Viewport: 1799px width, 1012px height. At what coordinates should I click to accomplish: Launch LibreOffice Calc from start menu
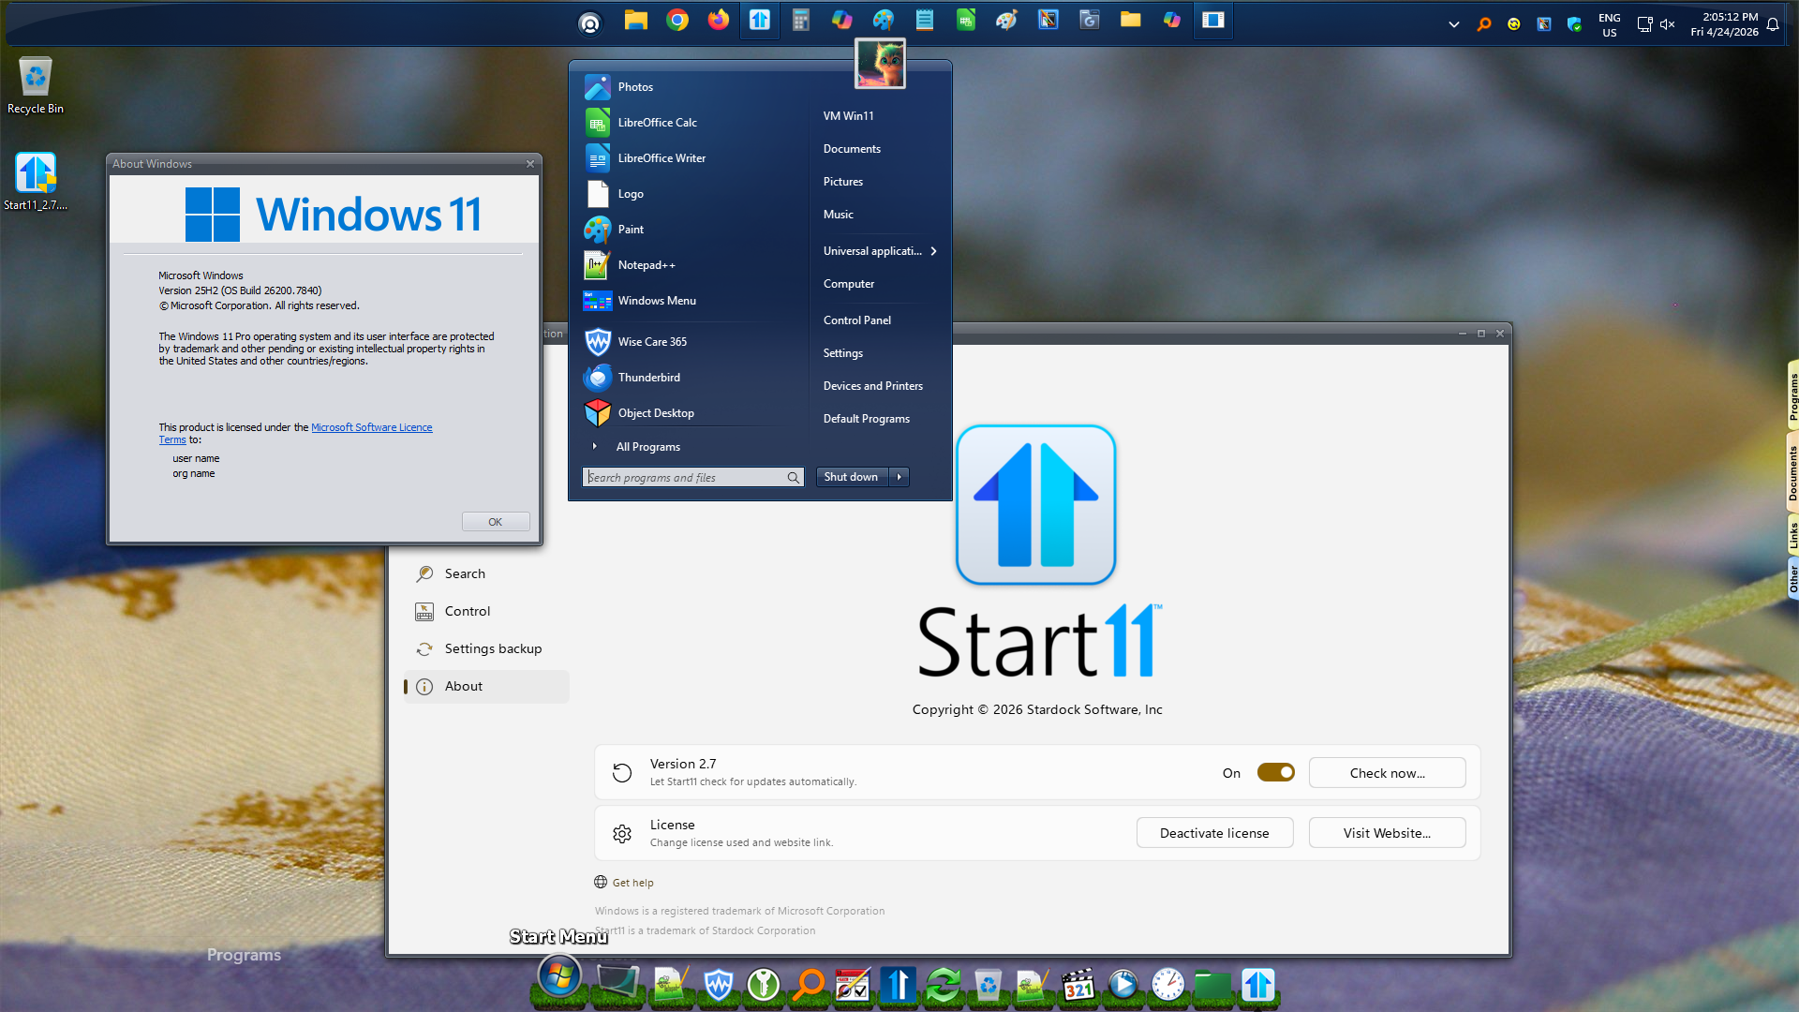click(656, 123)
